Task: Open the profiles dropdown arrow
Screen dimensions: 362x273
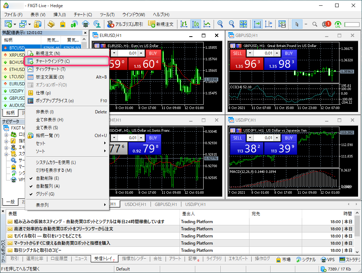Action: coord(29,24)
